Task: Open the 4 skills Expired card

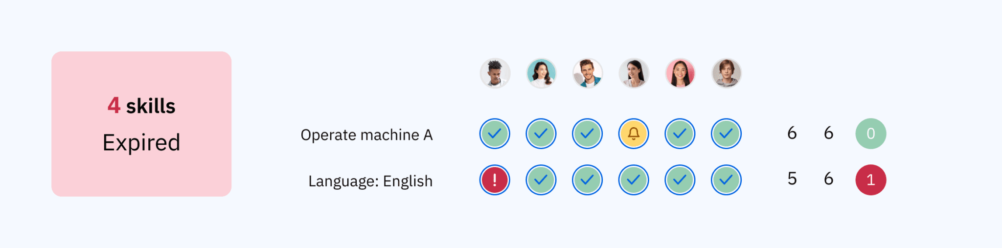Action: pos(141,124)
